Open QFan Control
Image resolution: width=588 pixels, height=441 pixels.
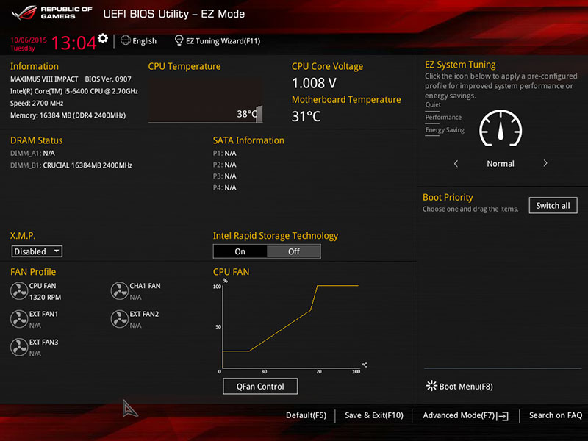coord(260,387)
